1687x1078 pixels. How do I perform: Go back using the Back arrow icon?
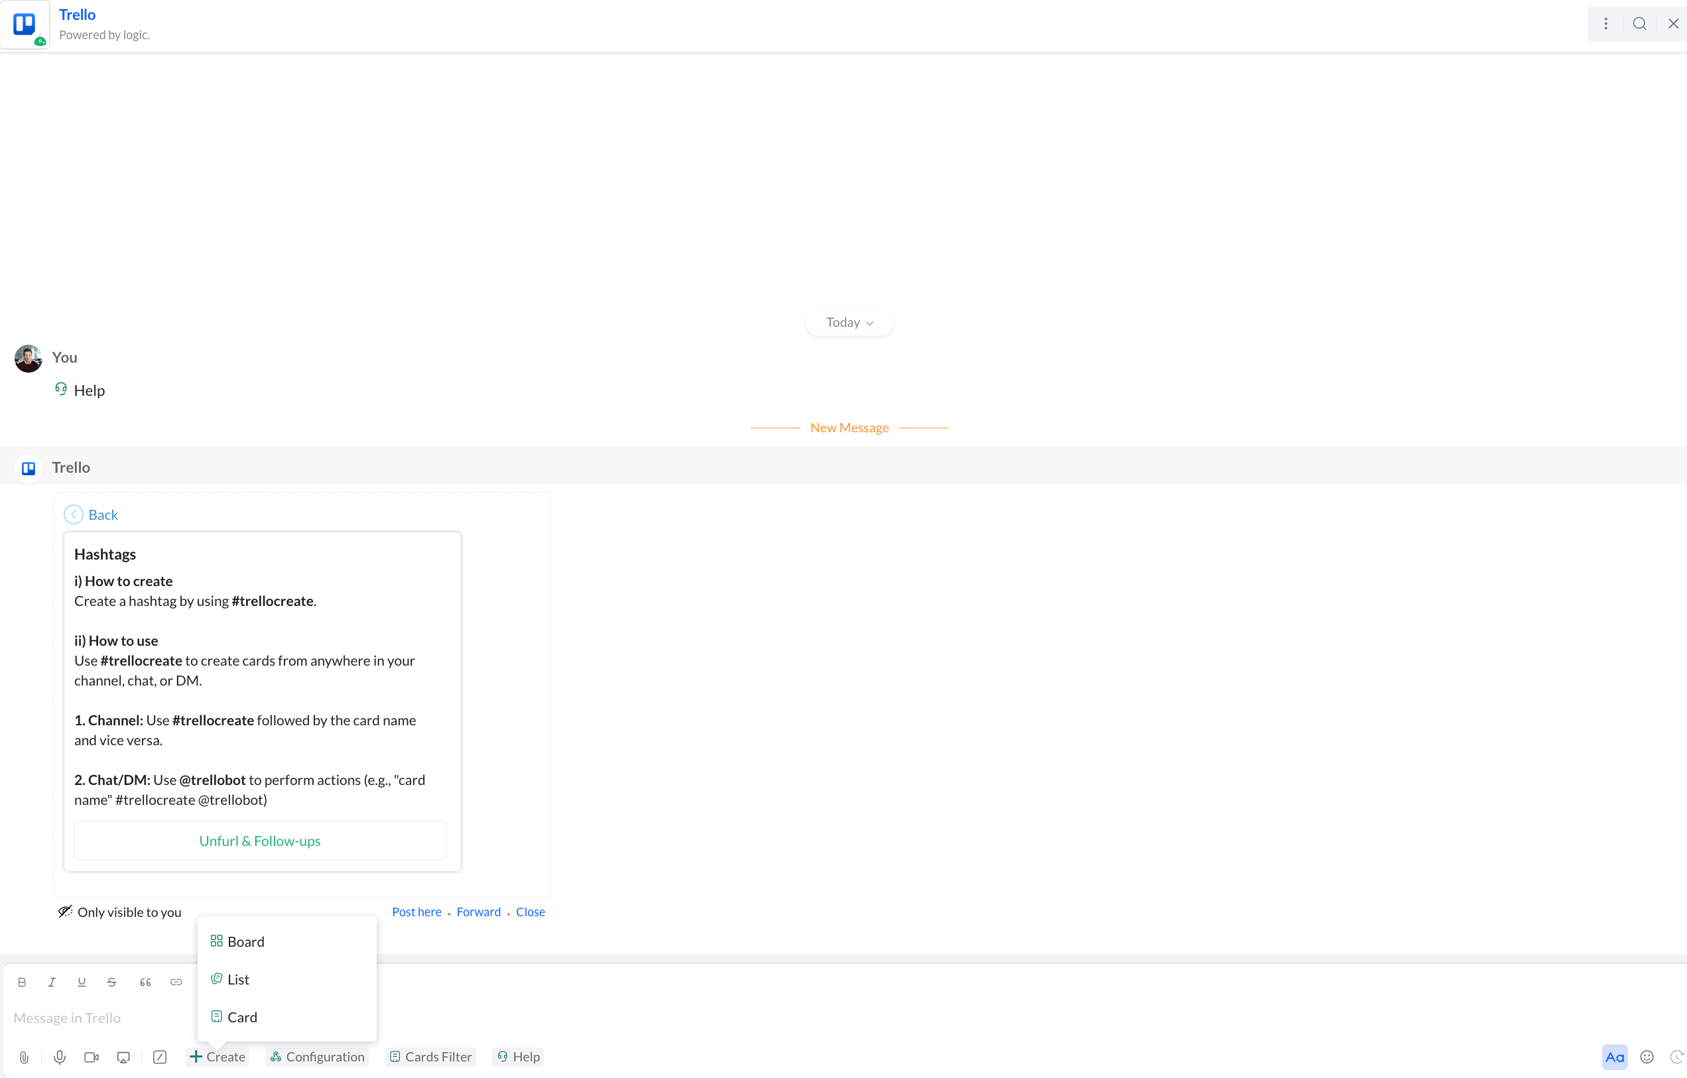click(x=74, y=515)
